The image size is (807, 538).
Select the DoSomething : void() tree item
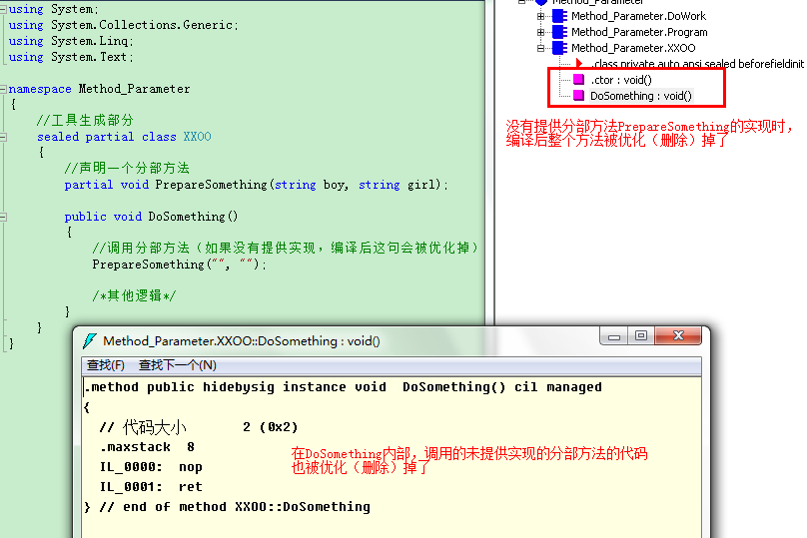point(641,96)
